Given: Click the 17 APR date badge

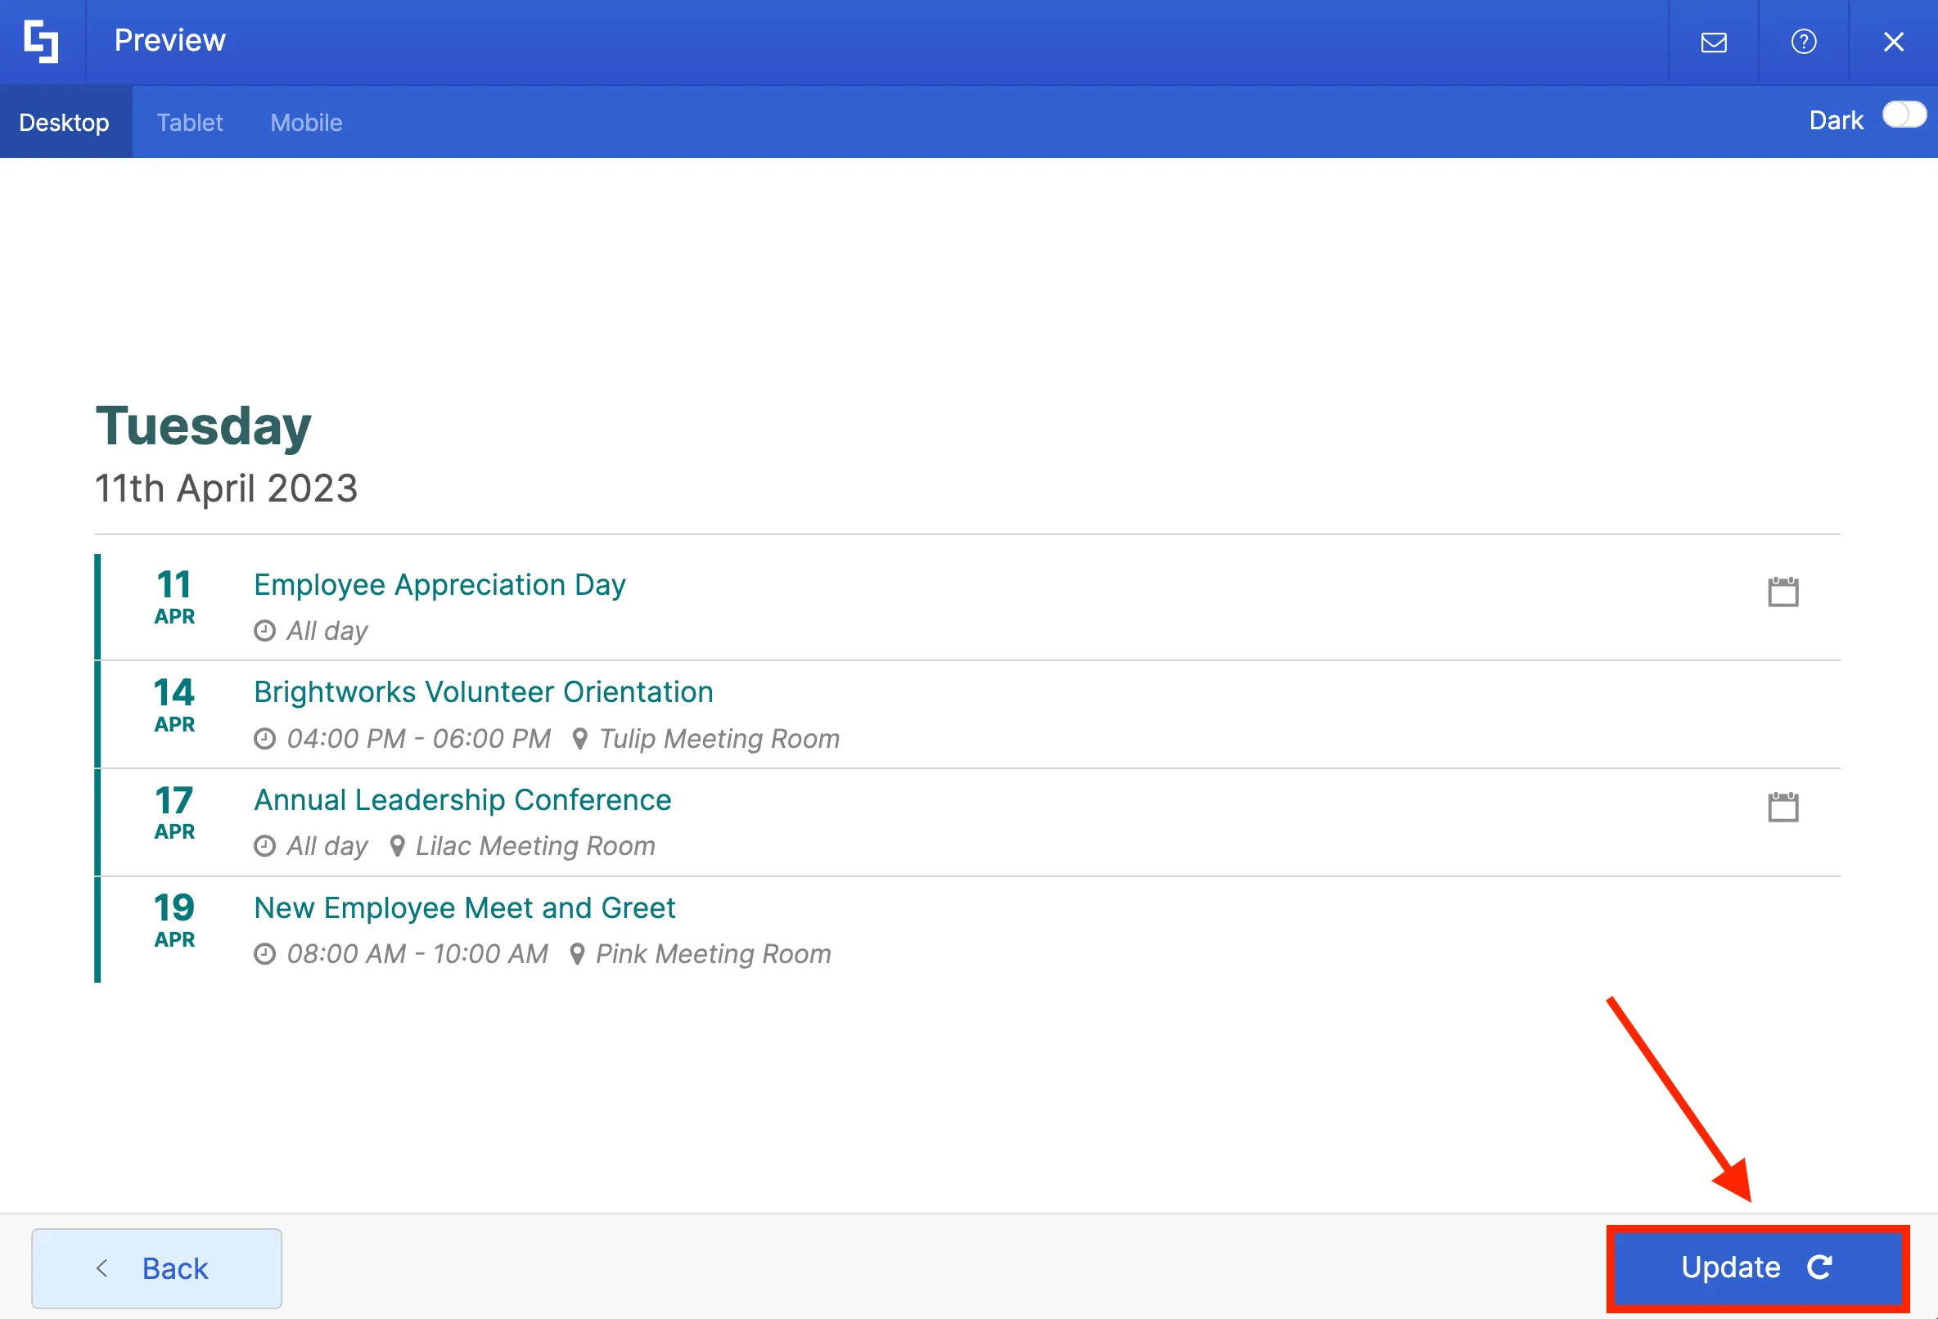Looking at the screenshot, I should [174, 812].
